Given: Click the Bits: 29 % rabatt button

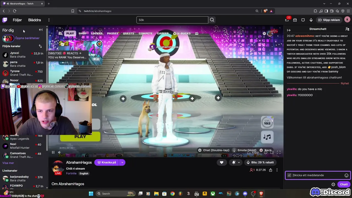Looking at the screenshot, I should coord(260,163).
